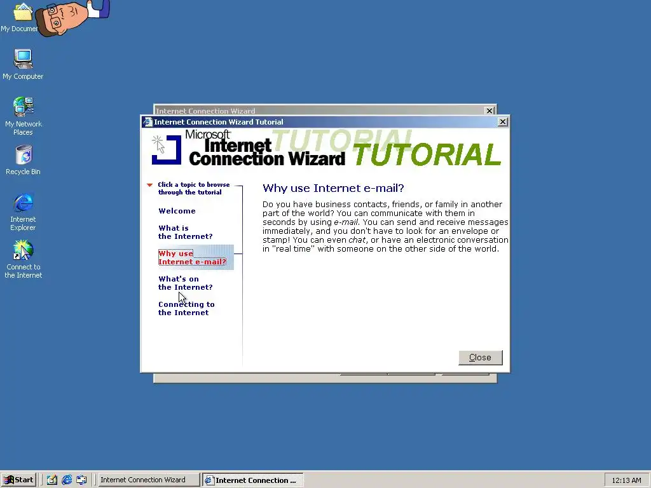Open Connect to the Internet shortcut
The image size is (651, 488).
click(23, 259)
